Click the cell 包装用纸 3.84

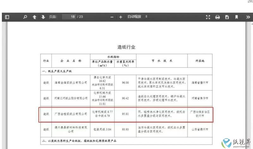(102, 129)
